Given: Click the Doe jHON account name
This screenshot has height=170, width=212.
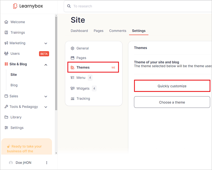Looking at the screenshot, I should pos(23,163).
